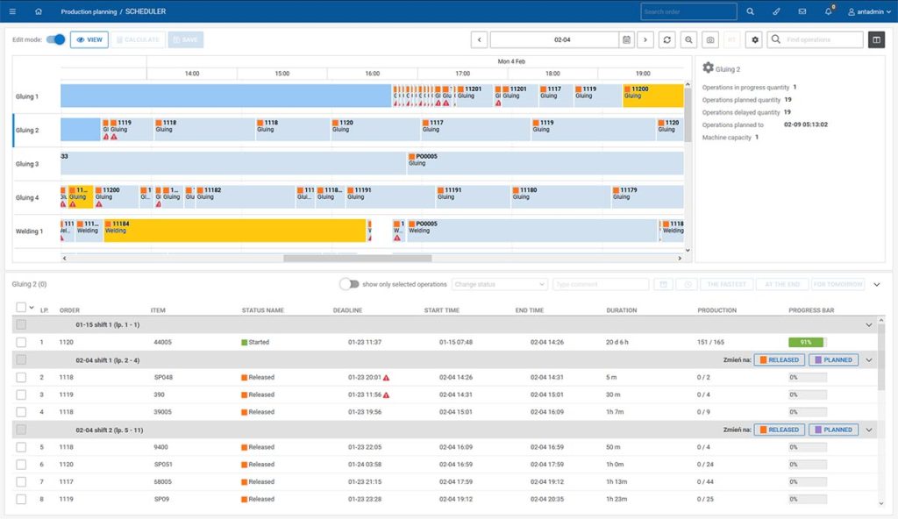The width and height of the screenshot is (898, 519).
Task: Click THE FASTEST button
Action: pos(727,284)
